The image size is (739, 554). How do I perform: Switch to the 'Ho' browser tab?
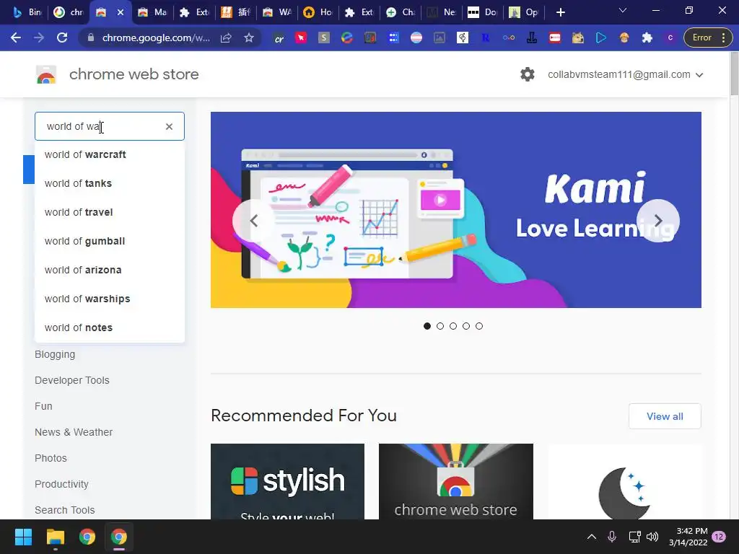point(318,12)
